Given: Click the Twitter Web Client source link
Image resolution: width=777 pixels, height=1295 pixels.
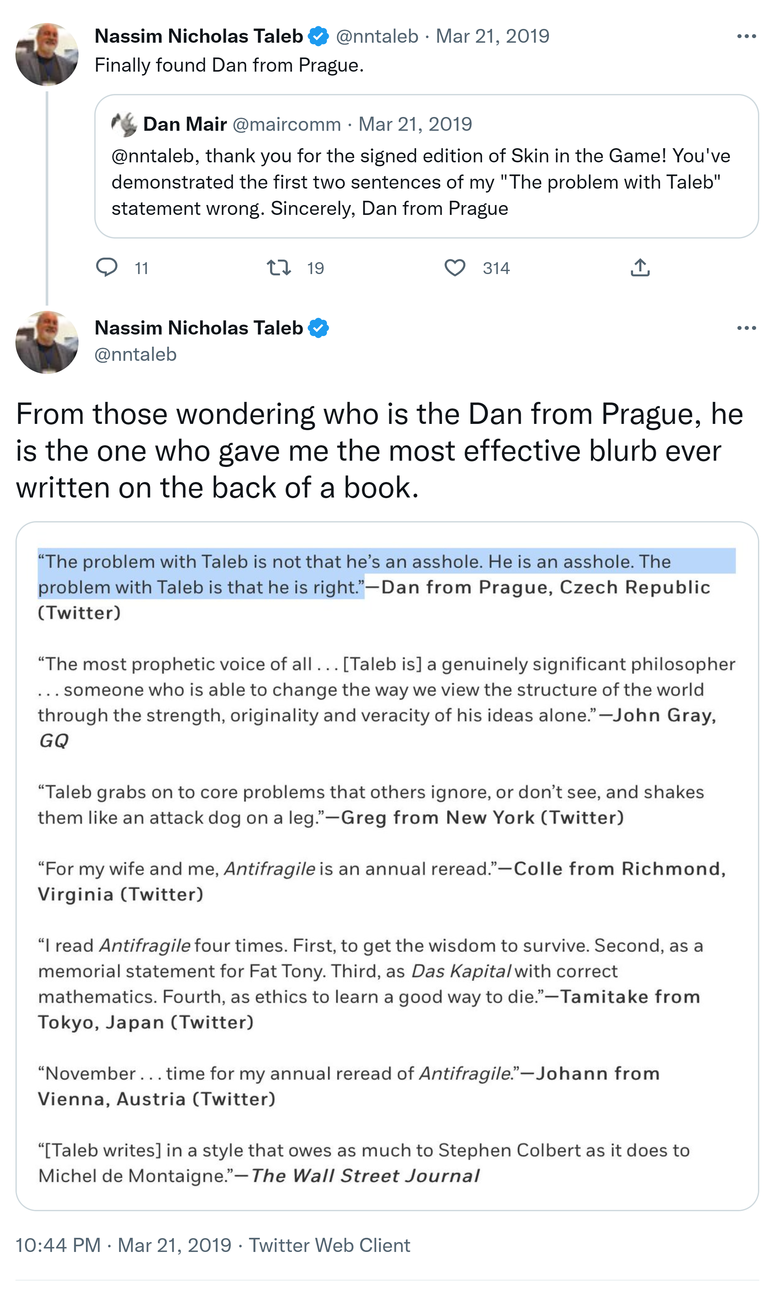Looking at the screenshot, I should tap(329, 1245).
